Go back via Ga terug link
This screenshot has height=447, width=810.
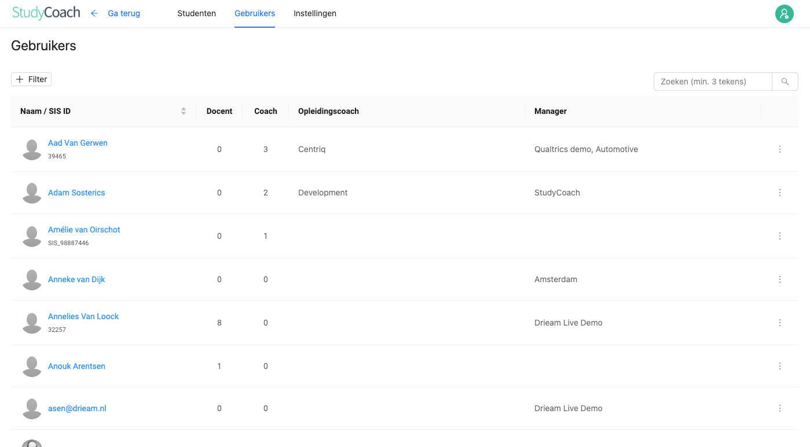[124, 13]
